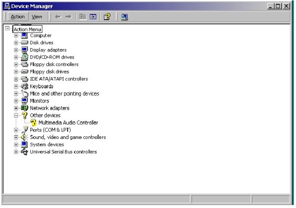This screenshot has height=208, width=296.
Task: Click the Computer category icon
Action: 24,35
